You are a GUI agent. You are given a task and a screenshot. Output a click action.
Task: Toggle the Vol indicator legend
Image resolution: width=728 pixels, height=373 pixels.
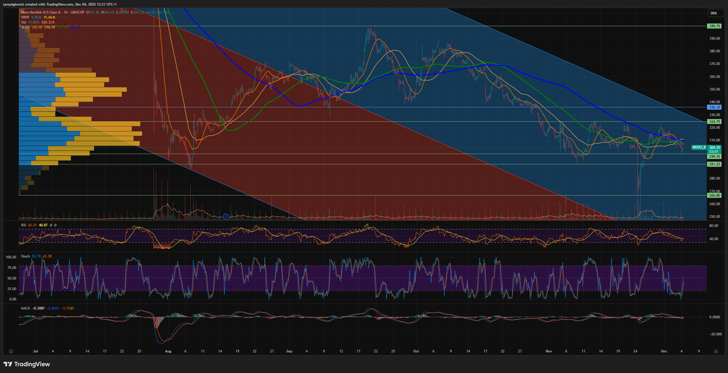click(x=24, y=22)
